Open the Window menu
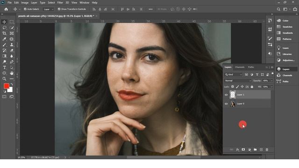This screenshot has height=168, width=299. click(x=84, y=3)
